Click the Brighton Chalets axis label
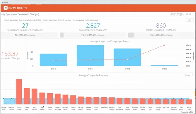Viewport: 196px width, 114px height. click(x=11, y=108)
